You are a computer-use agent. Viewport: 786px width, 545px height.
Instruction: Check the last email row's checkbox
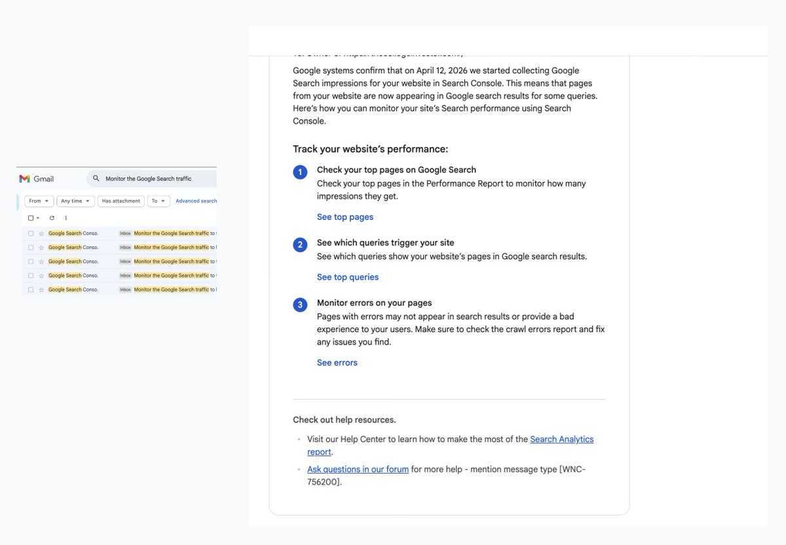[x=31, y=290]
